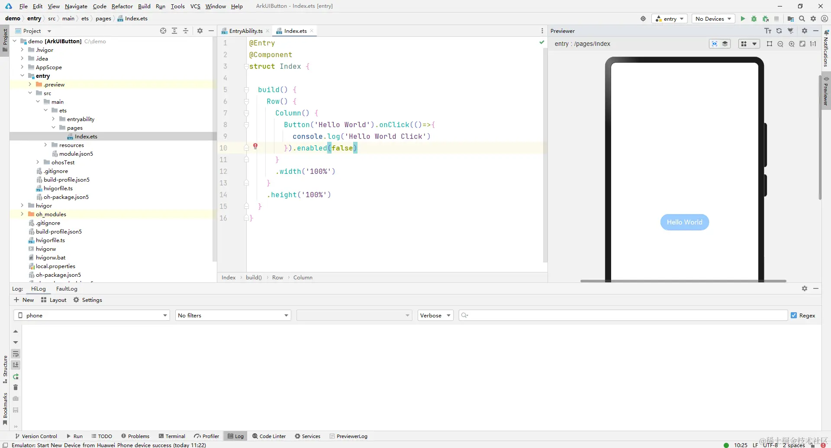
Task: Open the multi-device profile dropdown in Previewer
Action: point(749,44)
